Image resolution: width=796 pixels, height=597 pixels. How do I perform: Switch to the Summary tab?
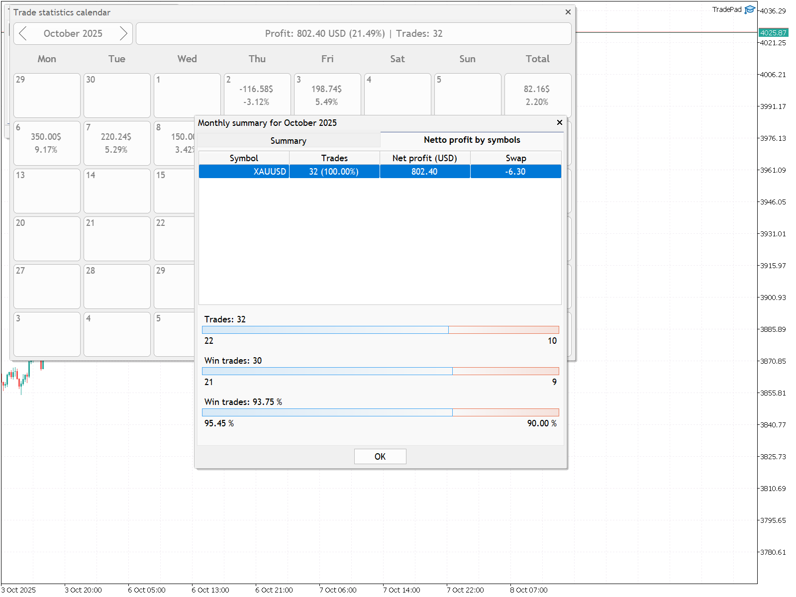289,140
